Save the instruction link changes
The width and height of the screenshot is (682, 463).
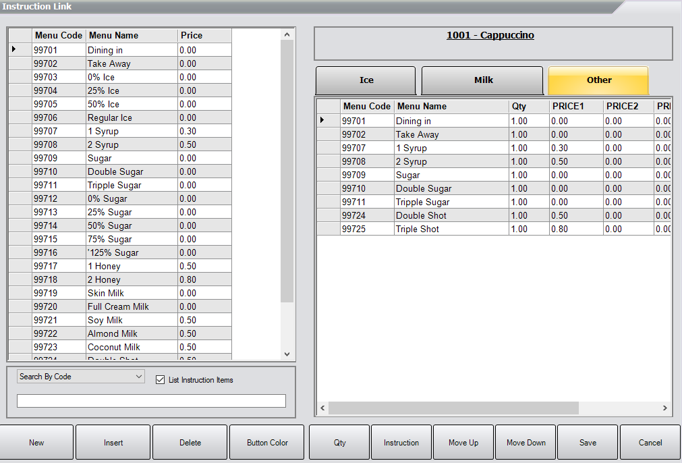click(588, 443)
